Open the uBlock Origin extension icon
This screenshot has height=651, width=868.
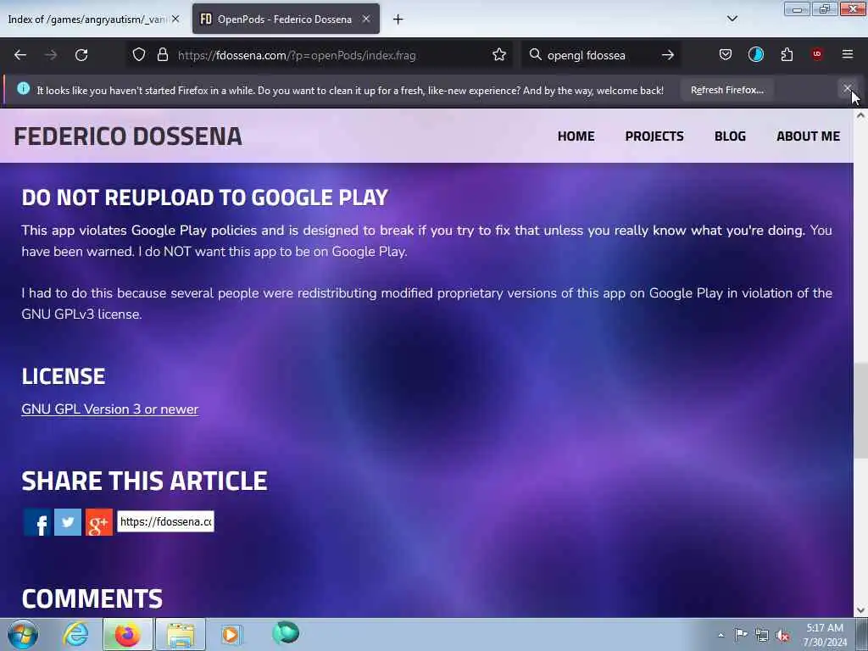coord(817,54)
